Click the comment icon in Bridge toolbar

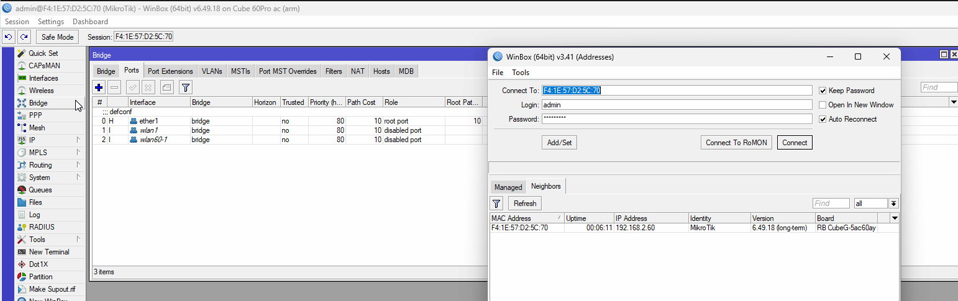167,87
